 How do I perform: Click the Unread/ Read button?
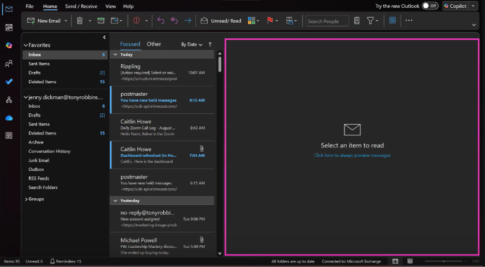click(x=221, y=21)
